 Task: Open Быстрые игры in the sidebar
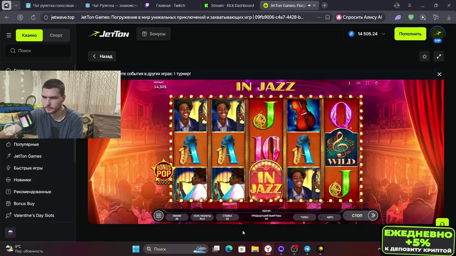tap(28, 168)
